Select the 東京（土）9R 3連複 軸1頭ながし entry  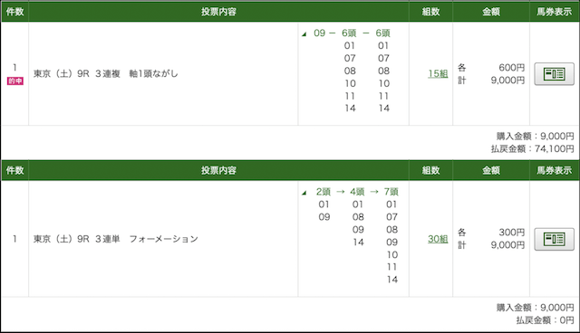[106, 74]
